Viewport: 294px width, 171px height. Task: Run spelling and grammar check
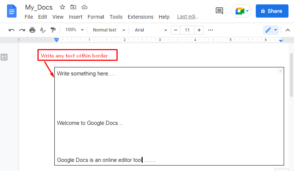point(43,30)
